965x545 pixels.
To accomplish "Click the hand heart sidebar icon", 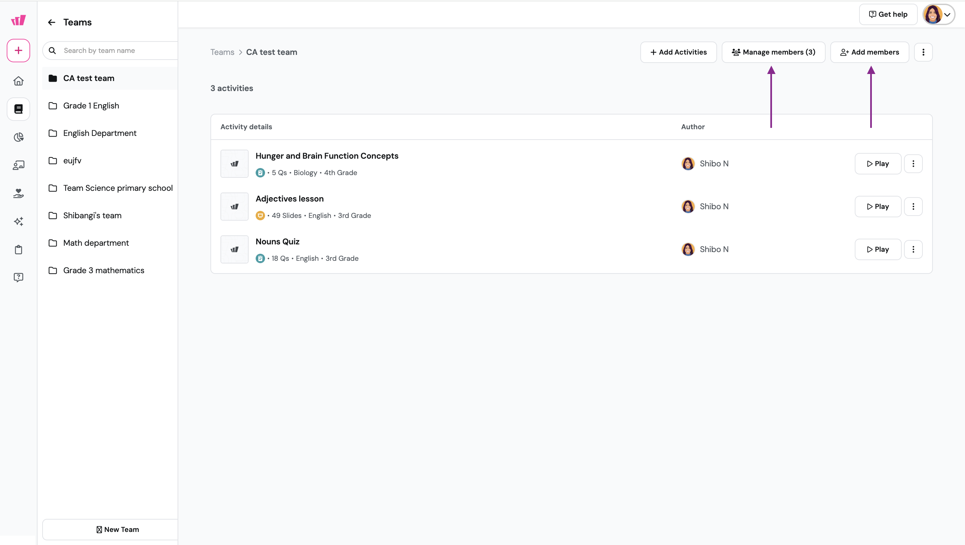I will pos(18,193).
